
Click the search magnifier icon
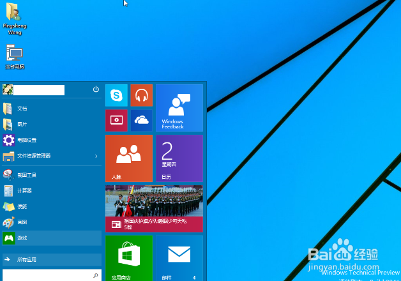coord(96,275)
